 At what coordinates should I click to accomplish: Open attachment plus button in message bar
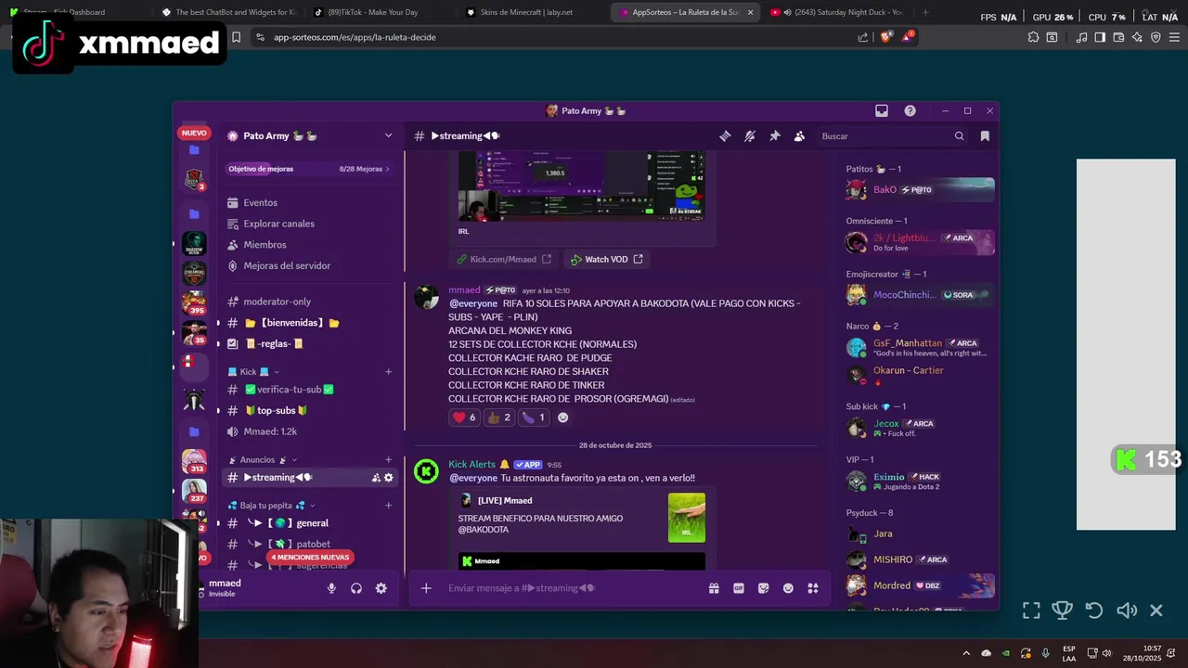426,588
